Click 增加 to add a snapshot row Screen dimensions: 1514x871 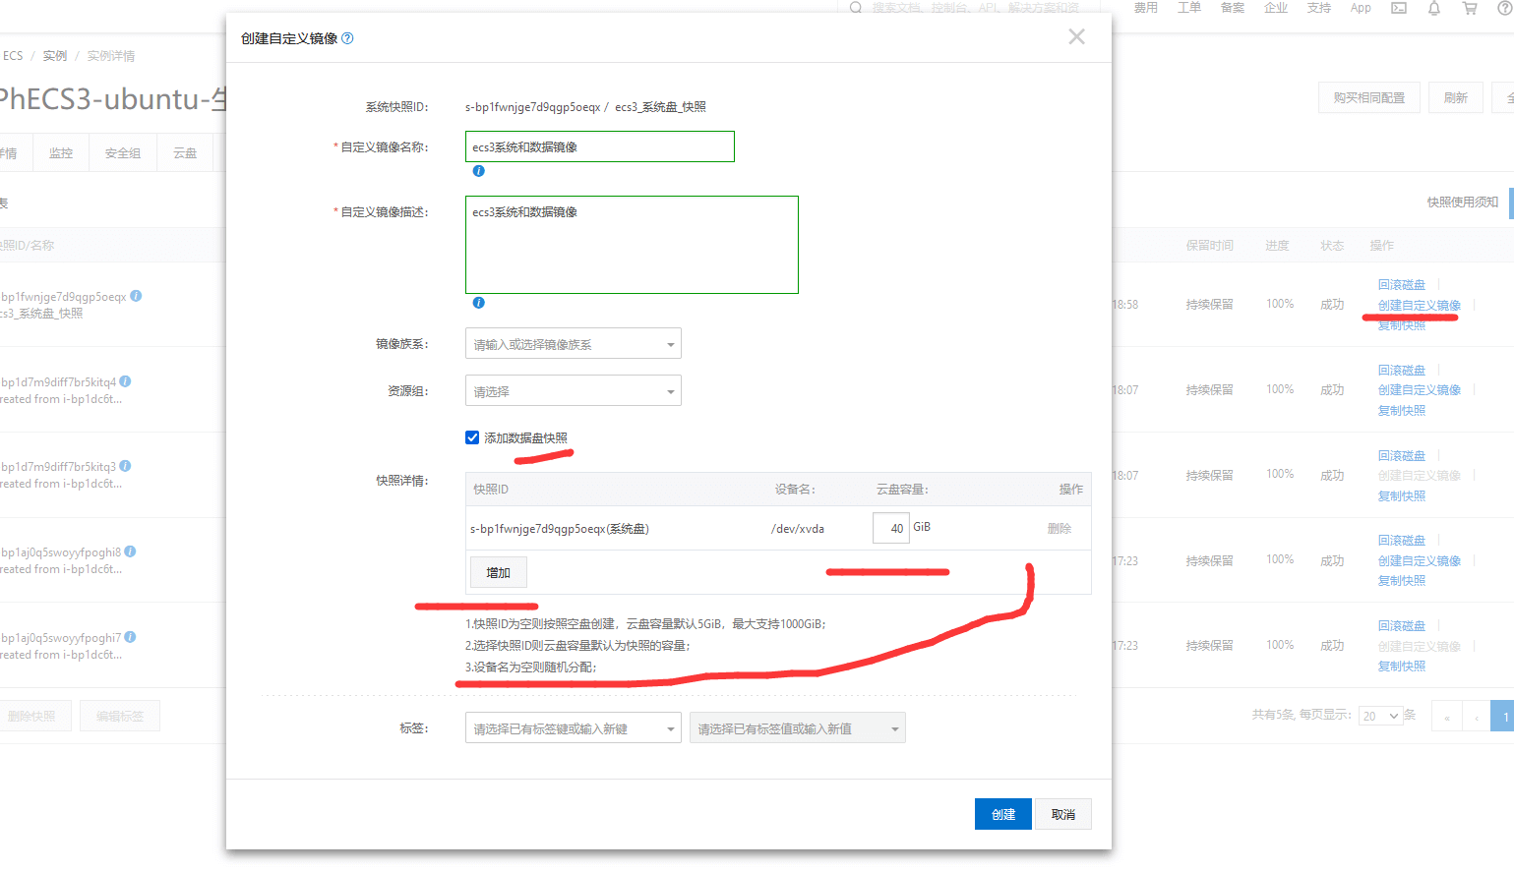[x=498, y=572]
